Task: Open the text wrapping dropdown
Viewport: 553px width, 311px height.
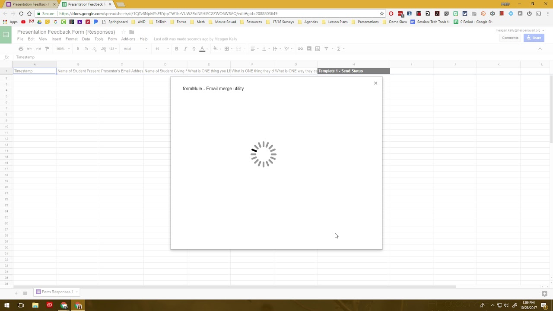Action: [276, 48]
